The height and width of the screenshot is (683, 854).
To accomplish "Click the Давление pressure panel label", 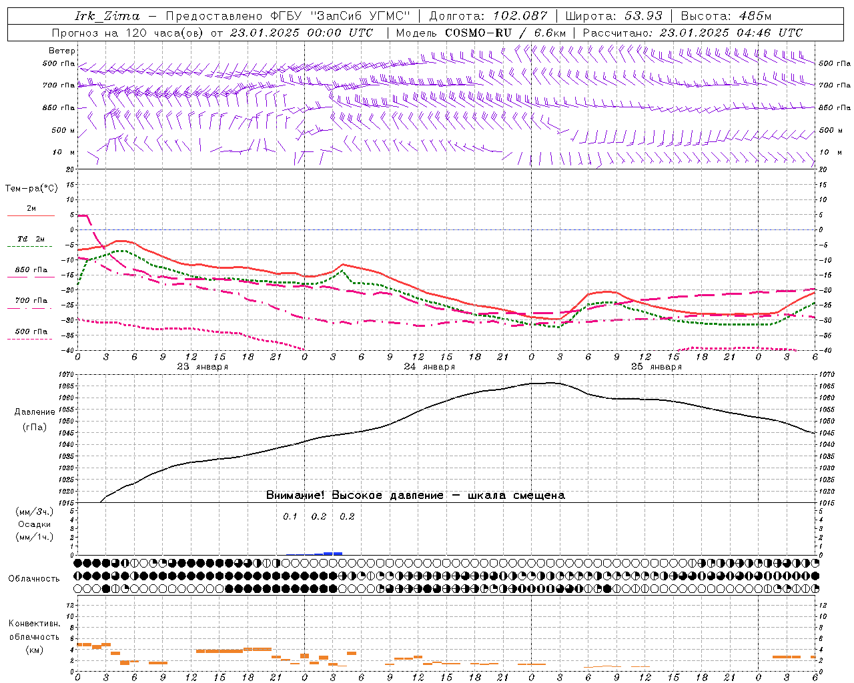I will click(35, 412).
